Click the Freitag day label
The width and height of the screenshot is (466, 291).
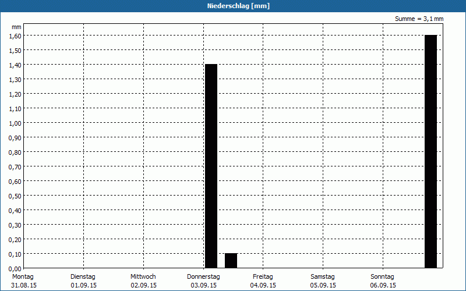[x=263, y=276]
